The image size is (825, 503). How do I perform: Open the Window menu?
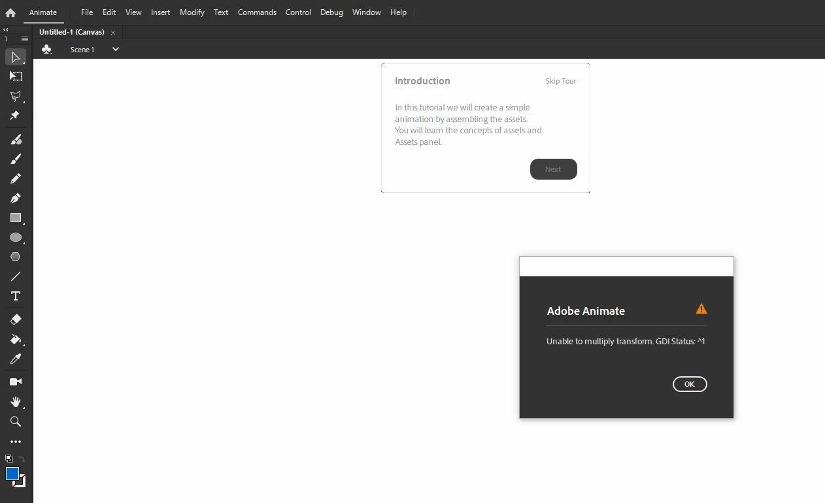tap(366, 12)
